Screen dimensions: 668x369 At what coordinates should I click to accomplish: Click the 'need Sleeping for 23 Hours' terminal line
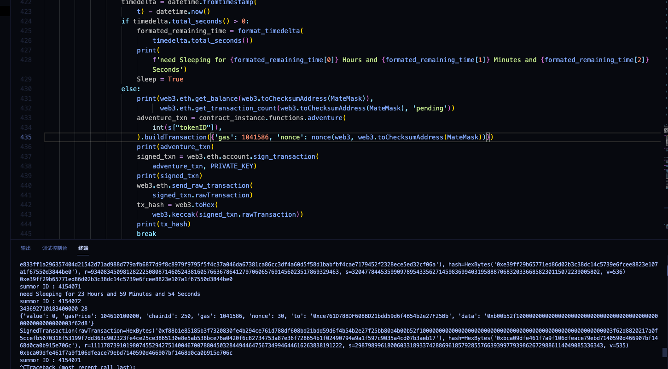110,294
